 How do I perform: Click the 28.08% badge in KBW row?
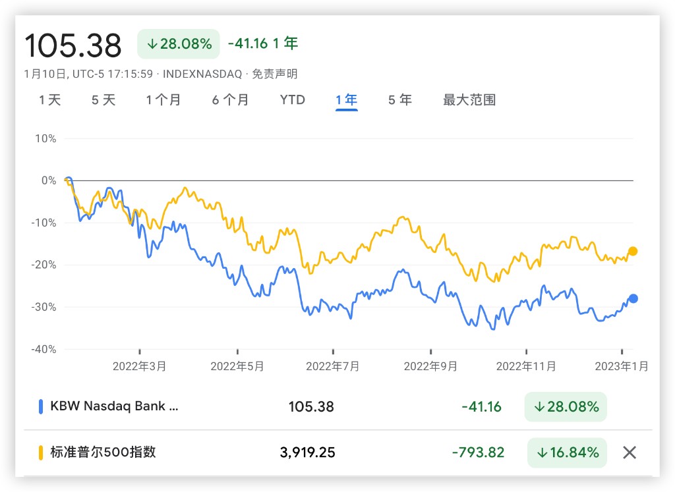[x=566, y=406]
